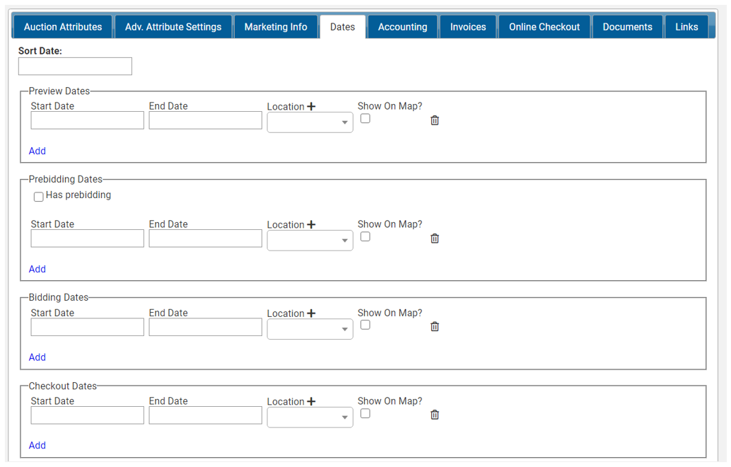Click the Sort Date input field

tap(74, 66)
